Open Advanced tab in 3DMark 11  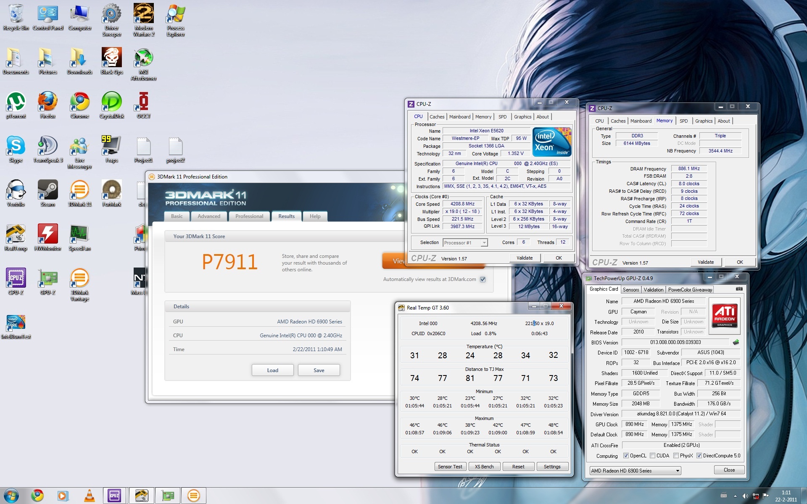click(x=209, y=216)
